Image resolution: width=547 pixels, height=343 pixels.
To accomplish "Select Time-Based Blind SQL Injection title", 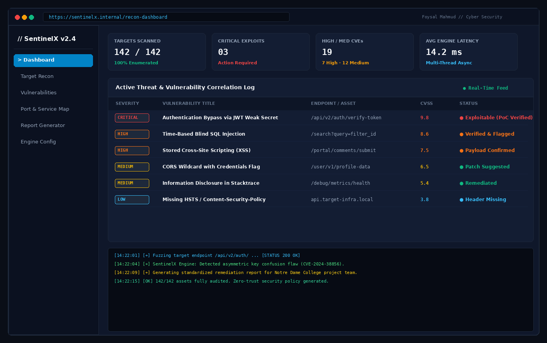I will (204, 134).
